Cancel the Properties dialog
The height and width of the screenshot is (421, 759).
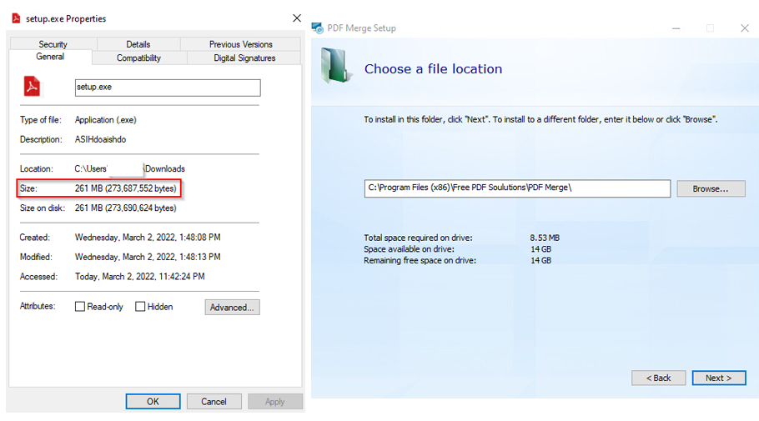[x=214, y=401]
